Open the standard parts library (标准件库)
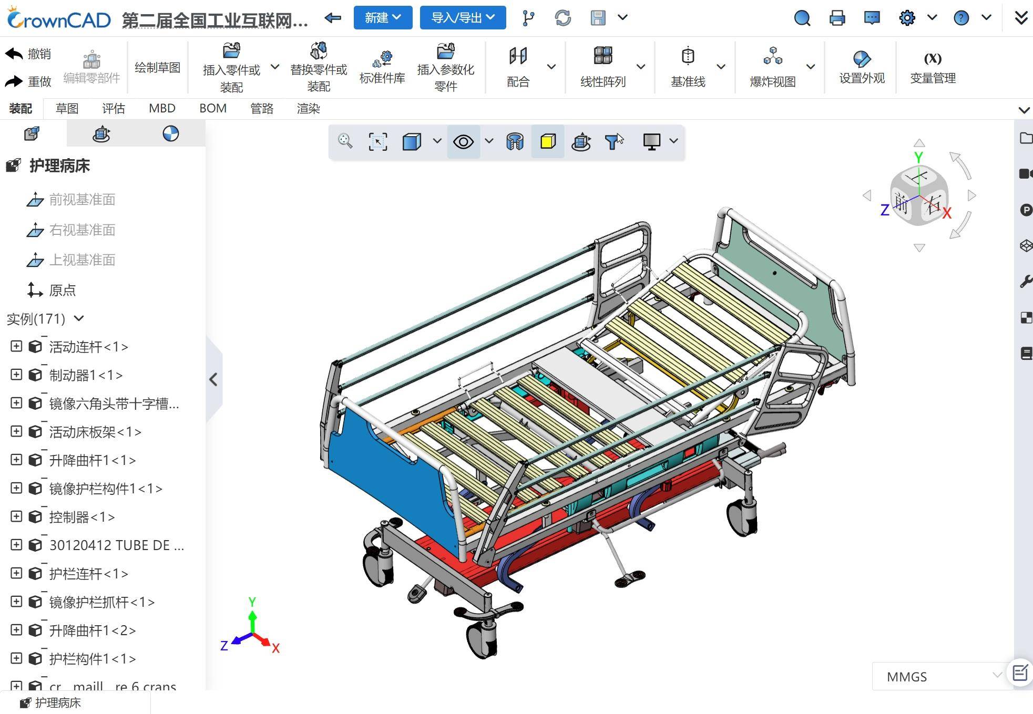The height and width of the screenshot is (714, 1033). pyautogui.click(x=382, y=67)
